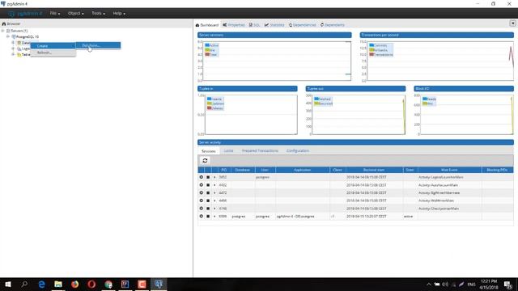Close the dashboard panel with the X
This screenshot has height=291, width=518.
[512, 23]
